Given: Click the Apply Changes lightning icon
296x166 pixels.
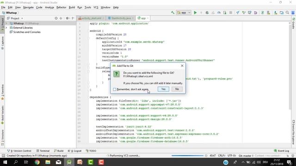Looking at the screenshot, I should click(x=201, y=12).
